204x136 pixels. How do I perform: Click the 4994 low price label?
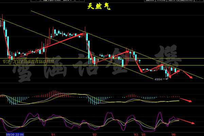pos(158,79)
